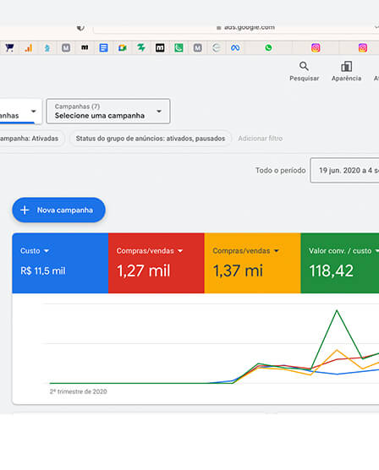The height and width of the screenshot is (470, 379).
Task: Open the Google Analytics bookmark icon
Action: 28,48
